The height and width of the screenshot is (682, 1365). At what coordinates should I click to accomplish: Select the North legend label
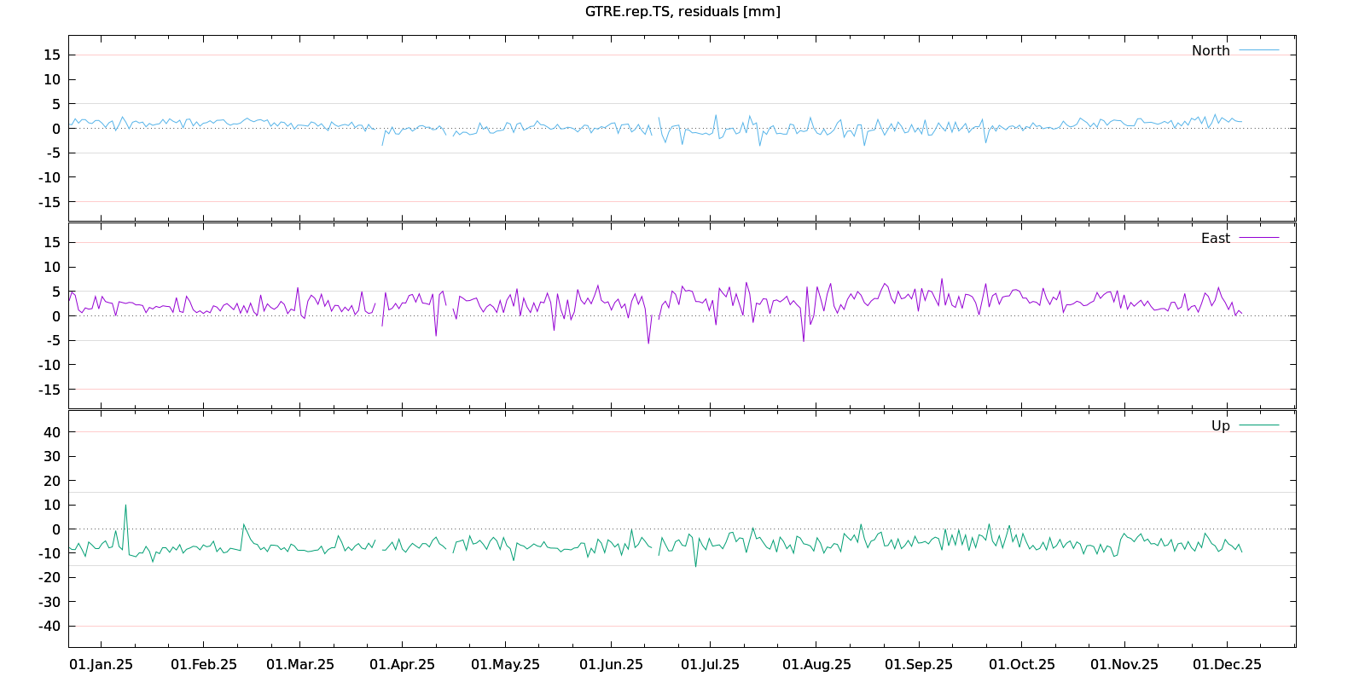point(1211,50)
